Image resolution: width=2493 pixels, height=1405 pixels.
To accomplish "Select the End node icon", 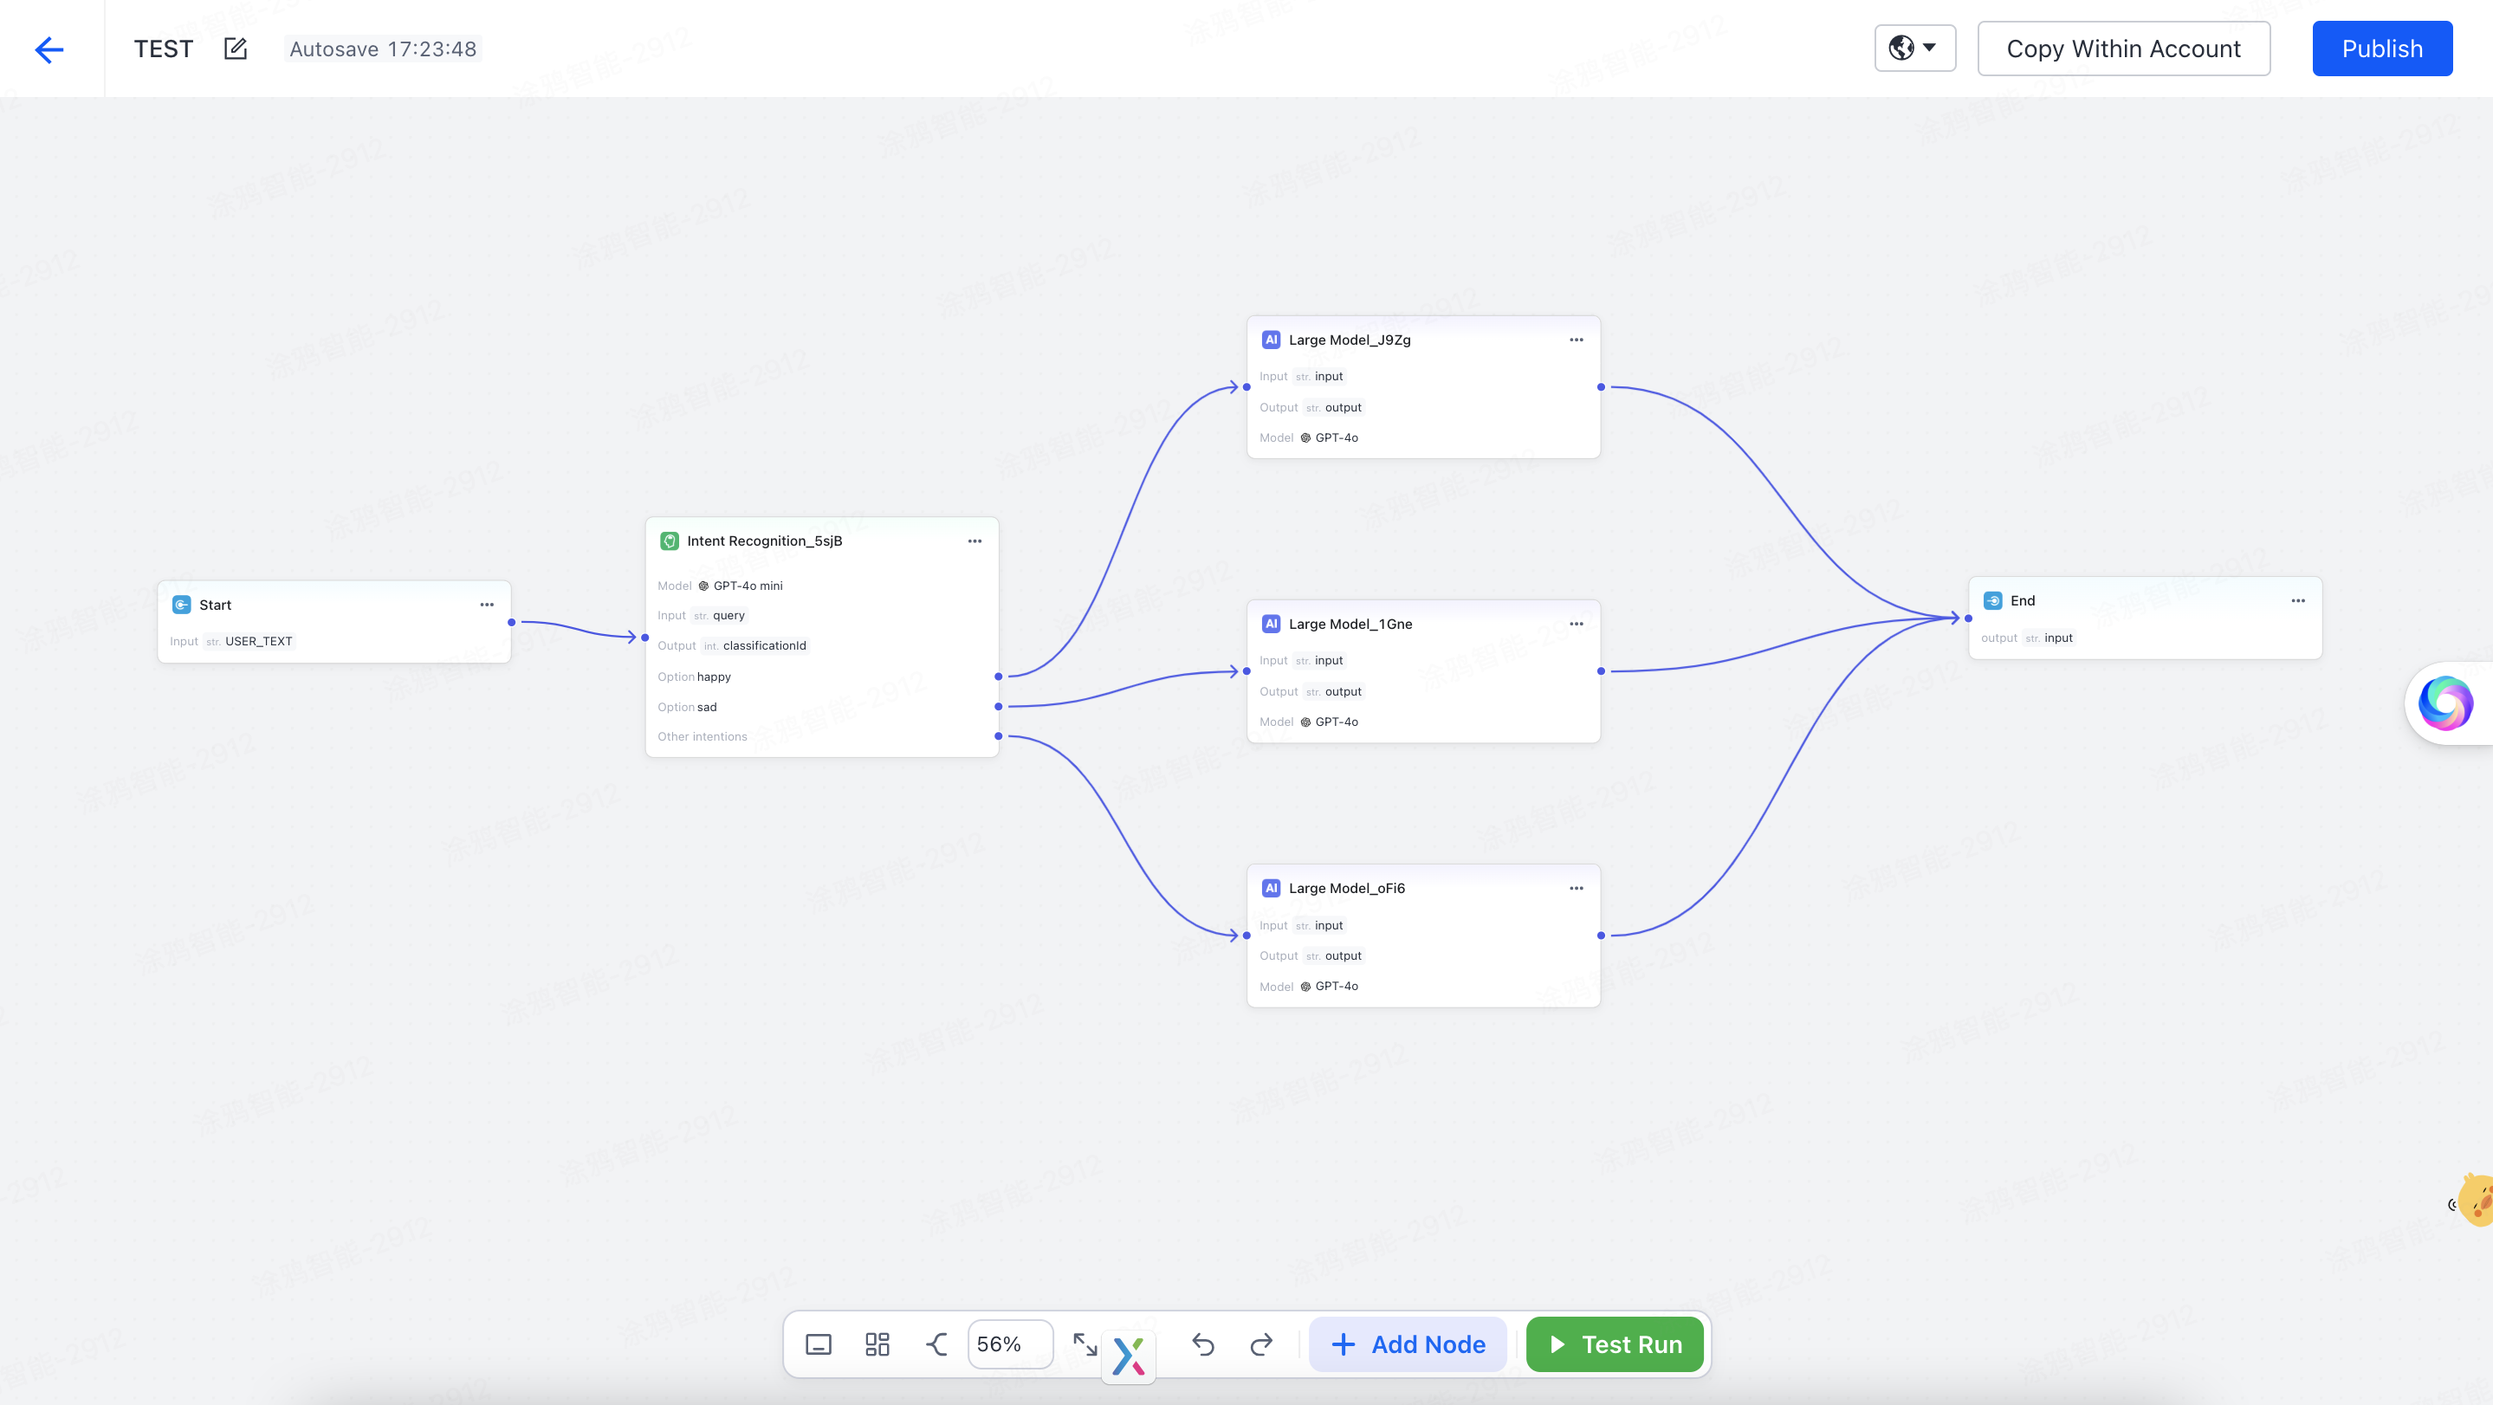I will pyautogui.click(x=1992, y=601).
